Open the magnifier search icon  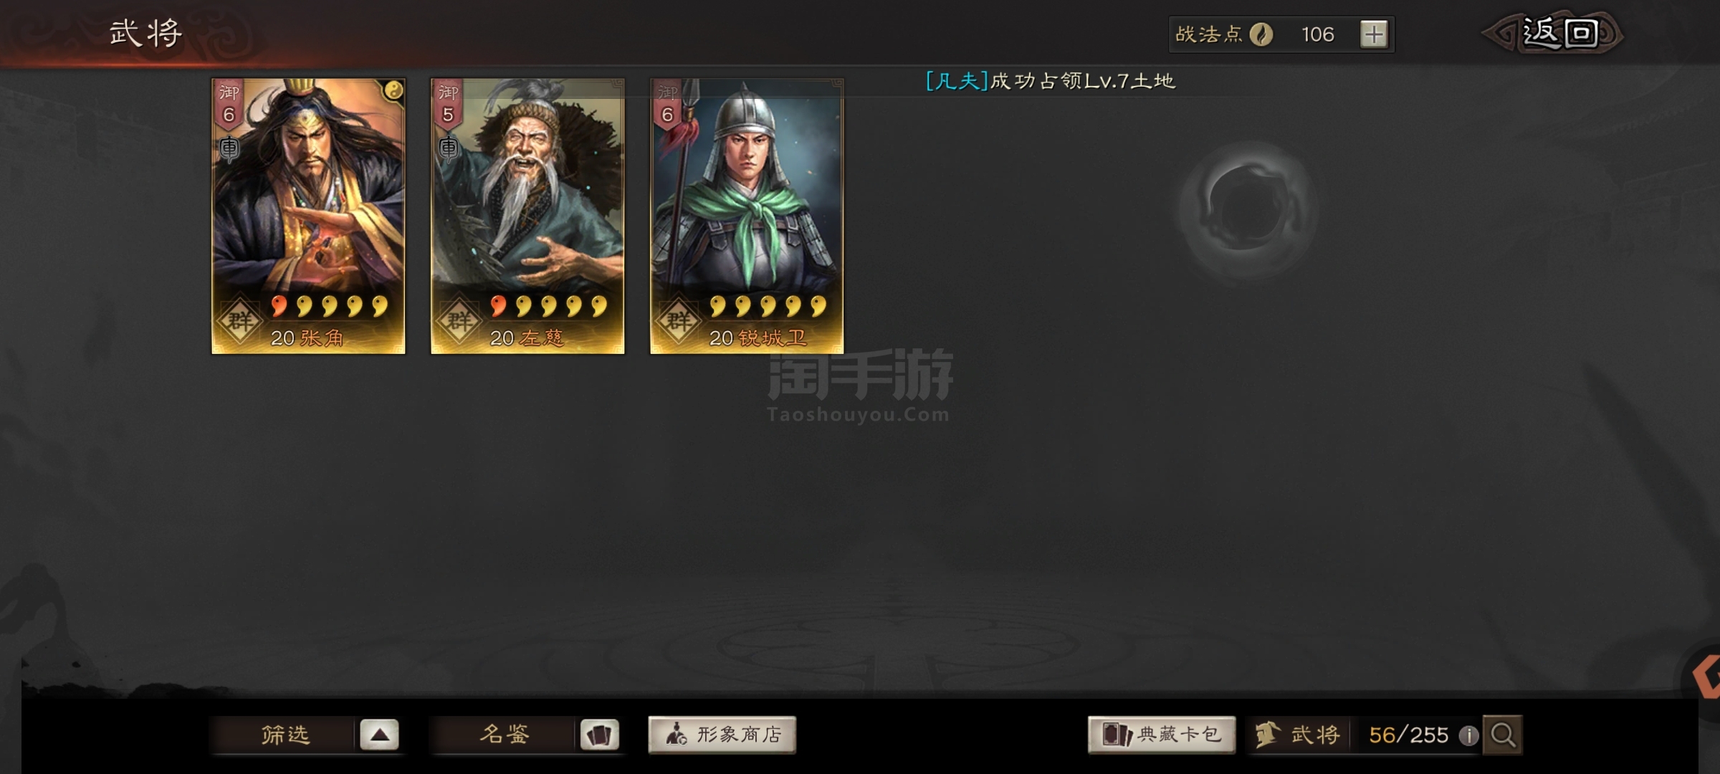(x=1503, y=735)
